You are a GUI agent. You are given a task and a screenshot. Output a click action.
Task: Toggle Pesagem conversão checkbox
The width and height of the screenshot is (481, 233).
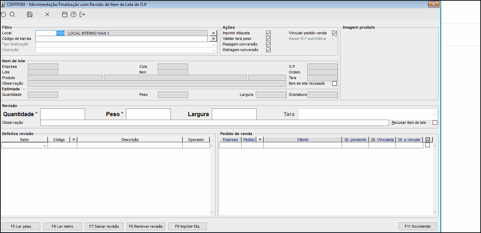(269, 44)
